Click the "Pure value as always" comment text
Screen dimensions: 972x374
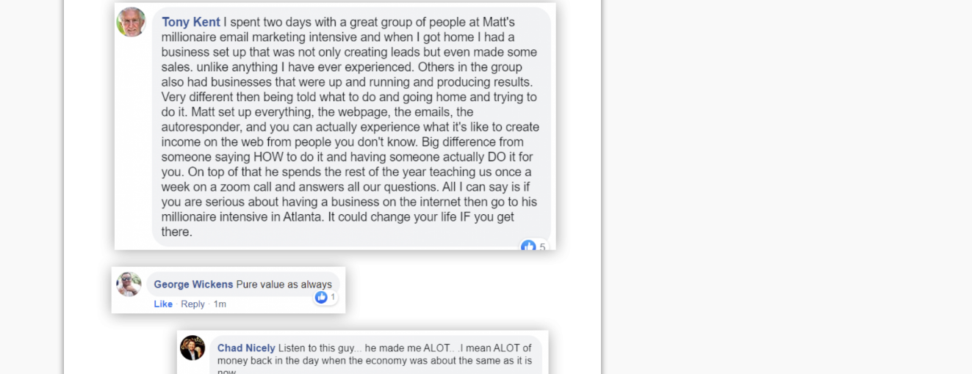click(284, 285)
